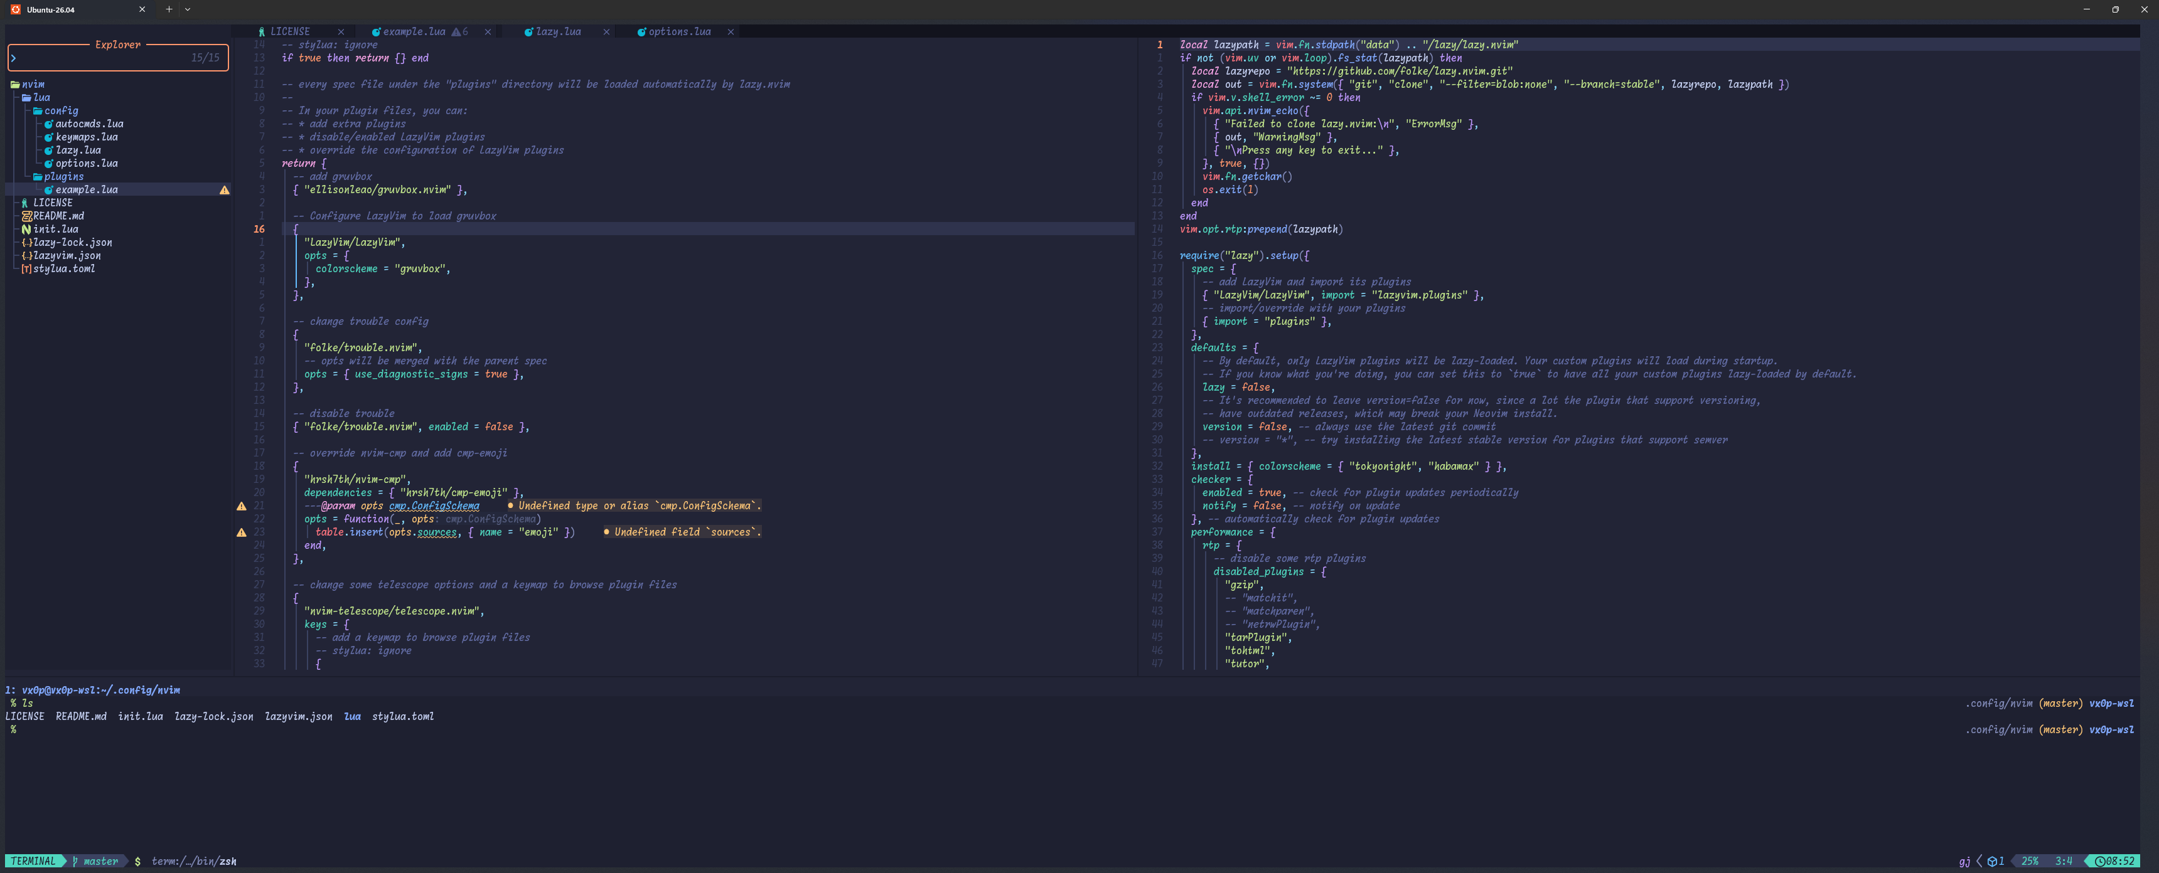Image resolution: width=2159 pixels, height=873 pixels.
Task: Click the Lua icon of example.lua in Explorer
Action: (48, 190)
